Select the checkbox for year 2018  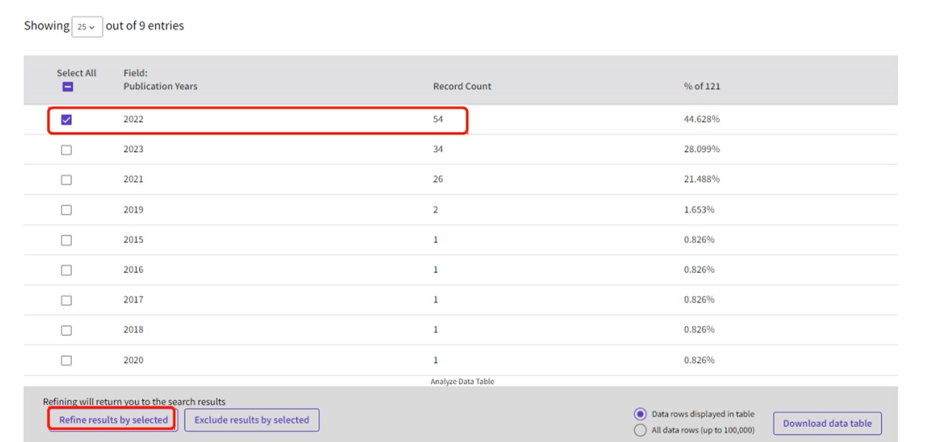coord(67,330)
